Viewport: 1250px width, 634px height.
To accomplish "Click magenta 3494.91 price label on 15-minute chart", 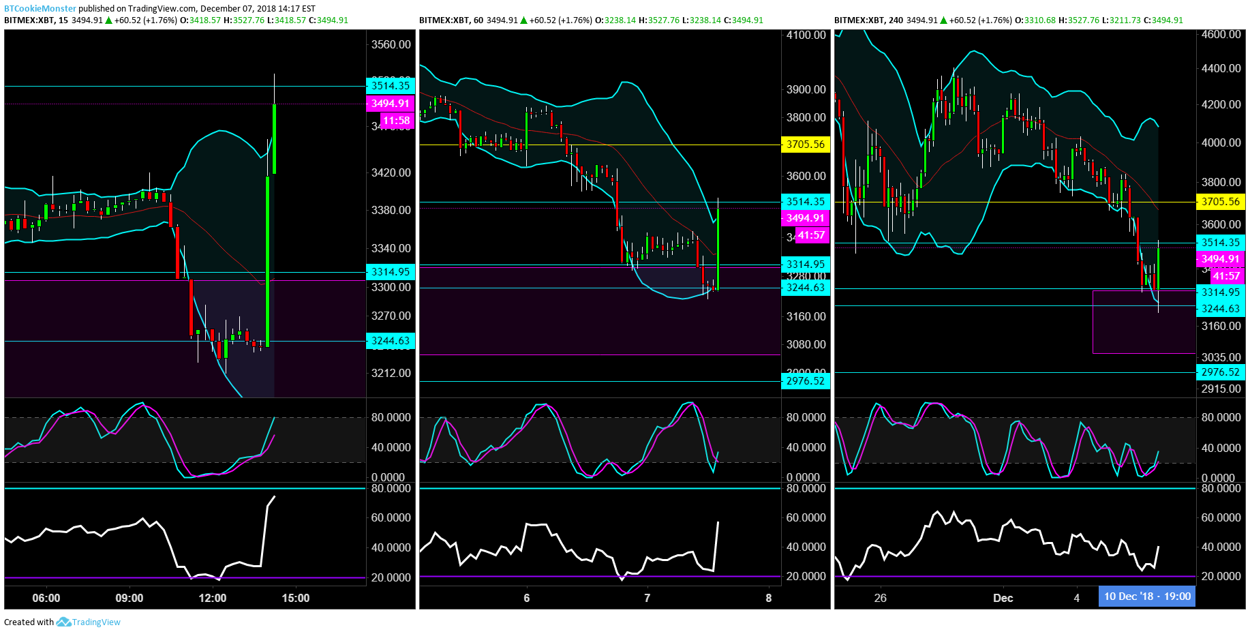I will click(391, 104).
